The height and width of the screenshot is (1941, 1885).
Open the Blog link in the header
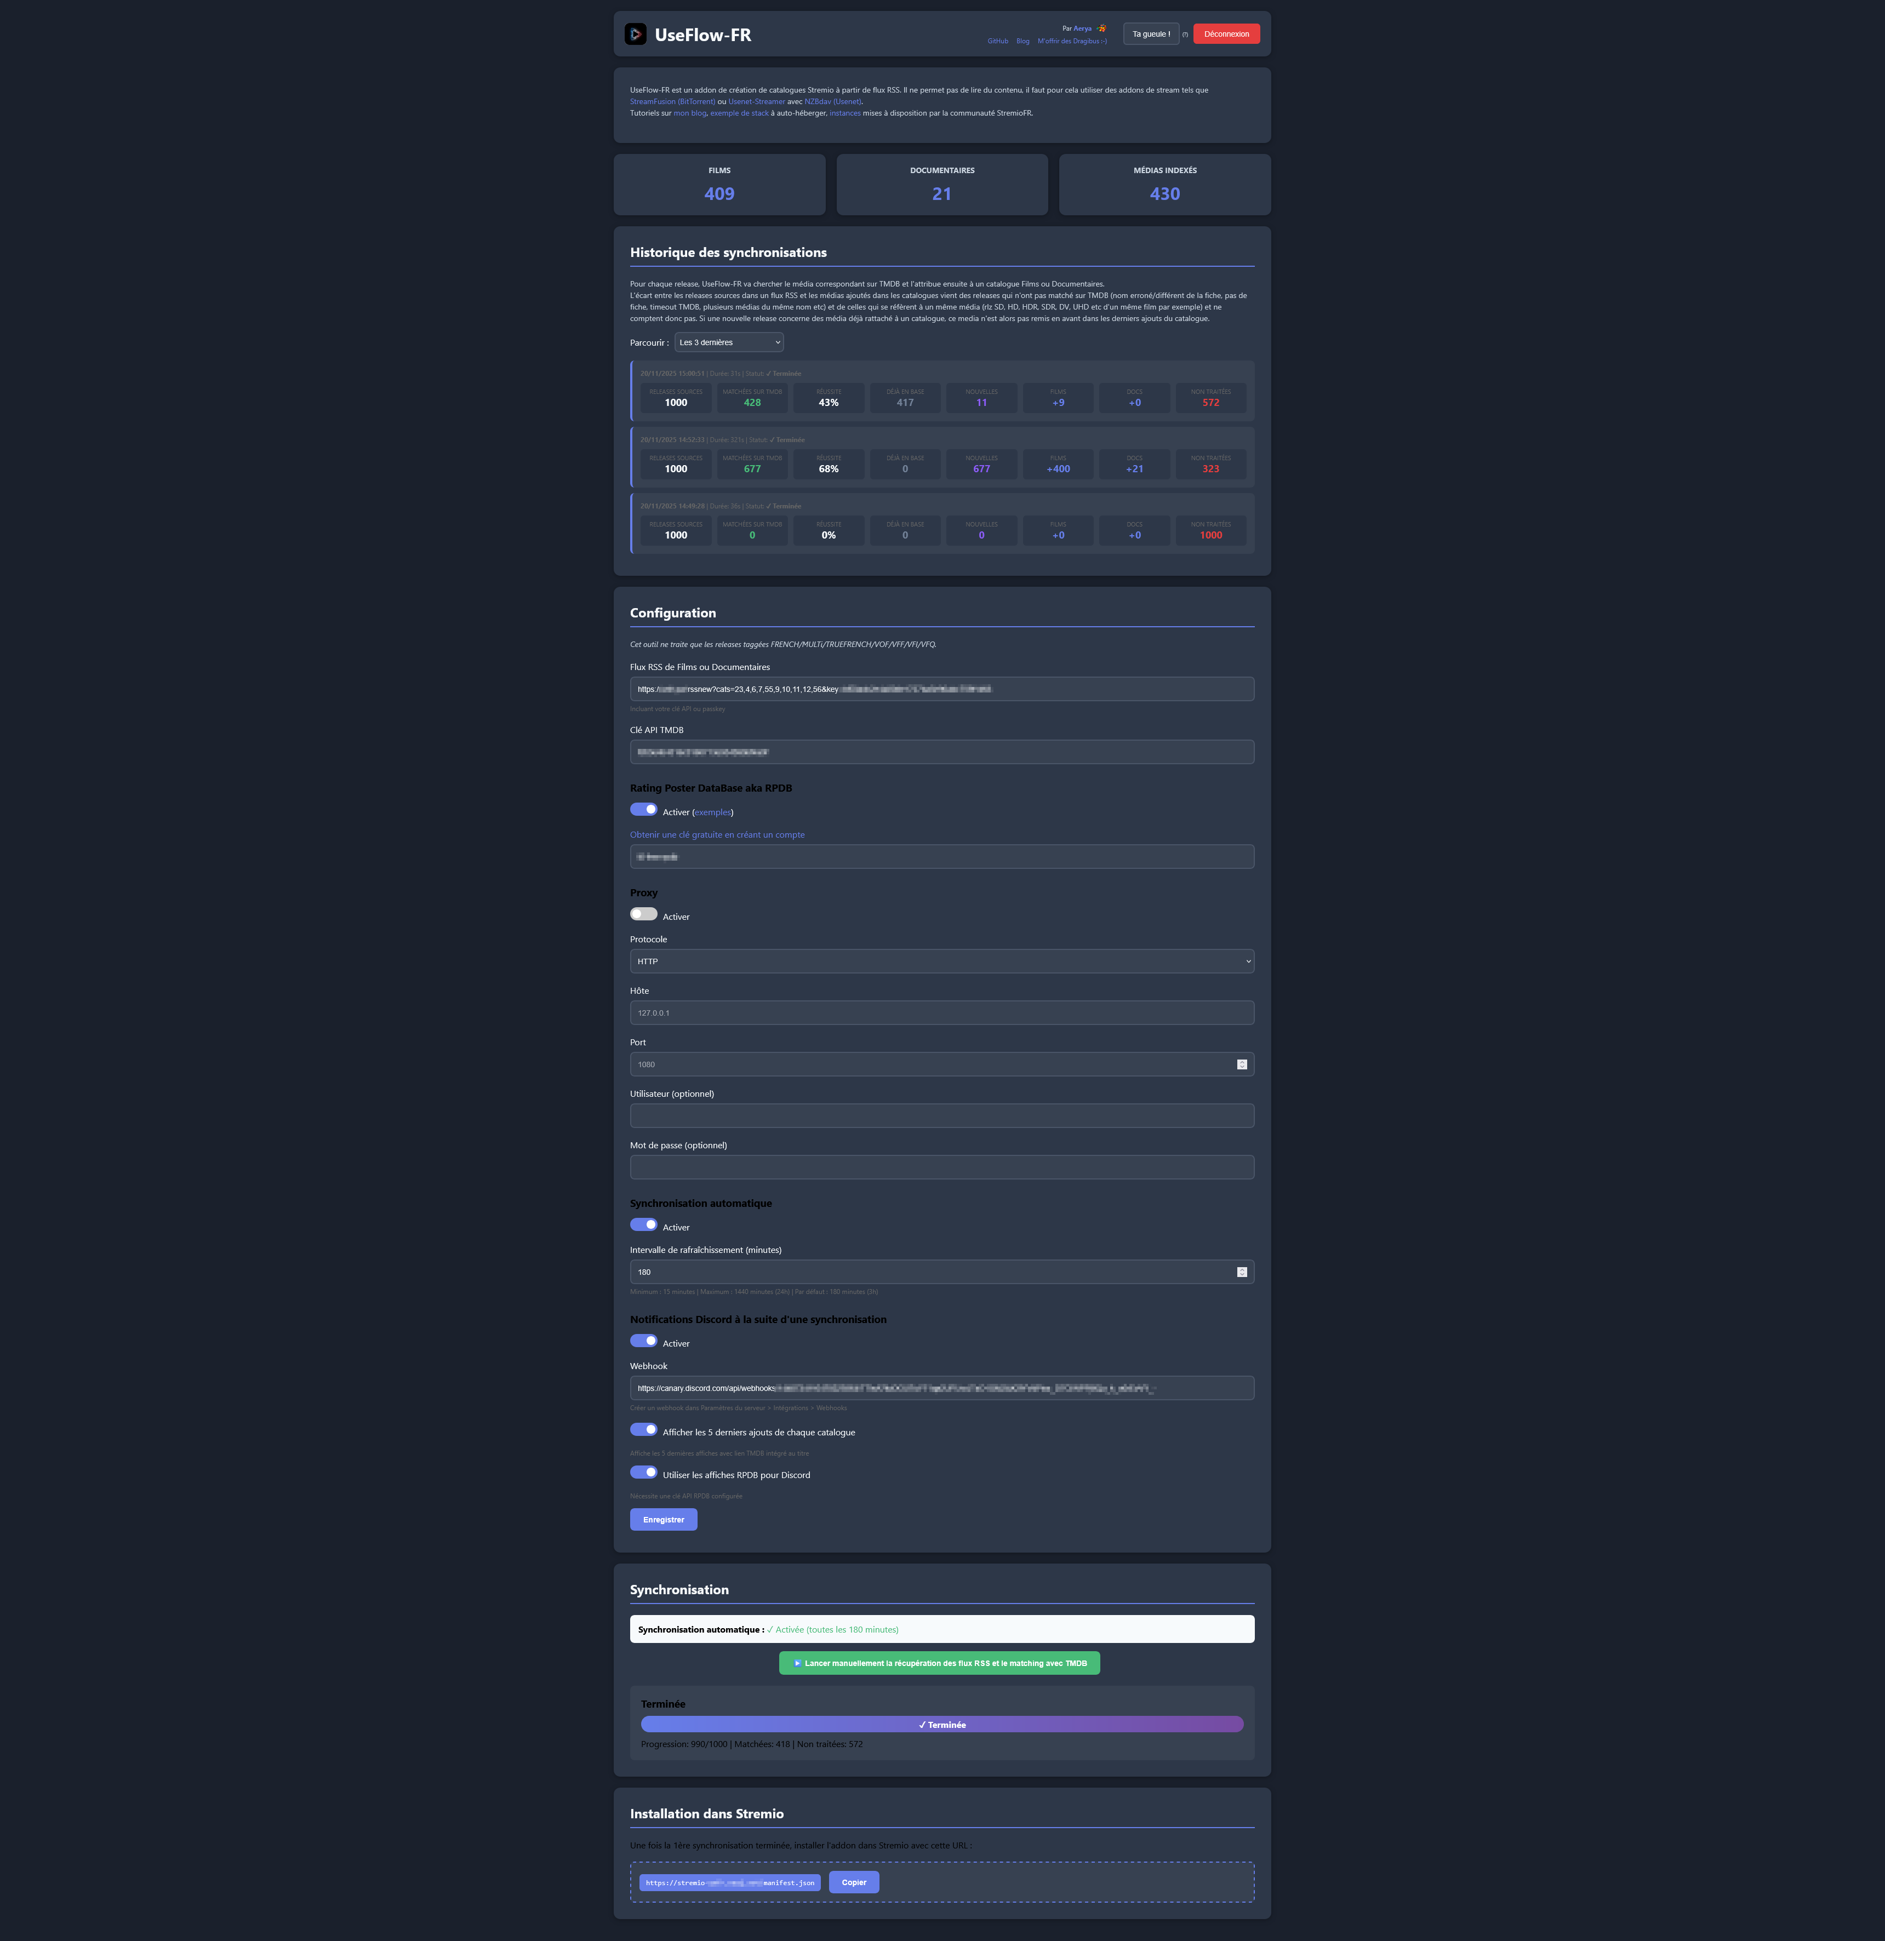[x=1023, y=41]
